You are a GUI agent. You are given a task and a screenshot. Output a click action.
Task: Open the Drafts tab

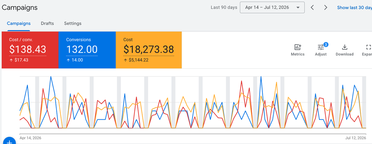pyautogui.click(x=47, y=23)
